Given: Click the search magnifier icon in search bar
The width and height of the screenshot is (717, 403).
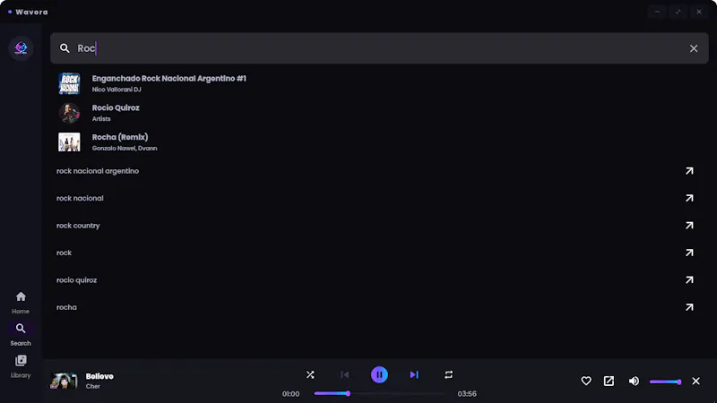Looking at the screenshot, I should 65,48.
